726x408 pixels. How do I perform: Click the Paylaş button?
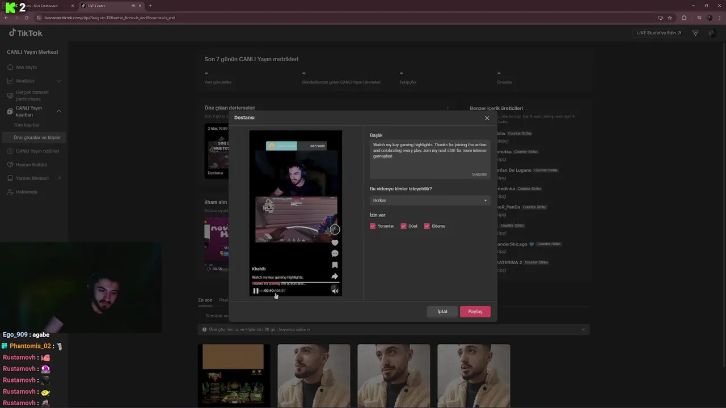pos(475,312)
